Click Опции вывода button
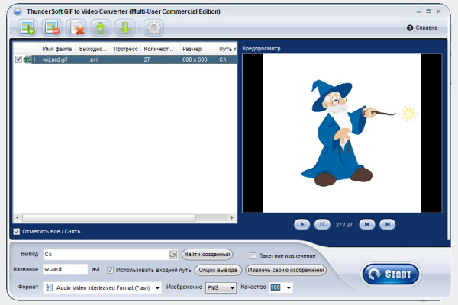Viewport: 458px width, 305px height. click(x=218, y=270)
